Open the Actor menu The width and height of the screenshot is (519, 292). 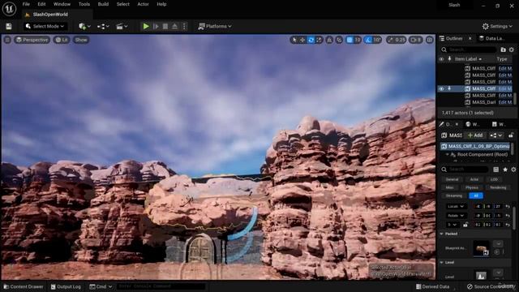(x=143, y=4)
